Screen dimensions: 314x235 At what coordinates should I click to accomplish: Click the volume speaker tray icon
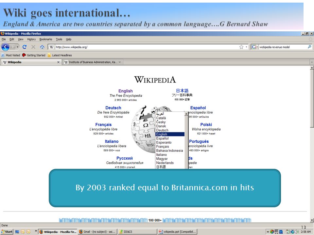pyautogui.click(x=297, y=232)
